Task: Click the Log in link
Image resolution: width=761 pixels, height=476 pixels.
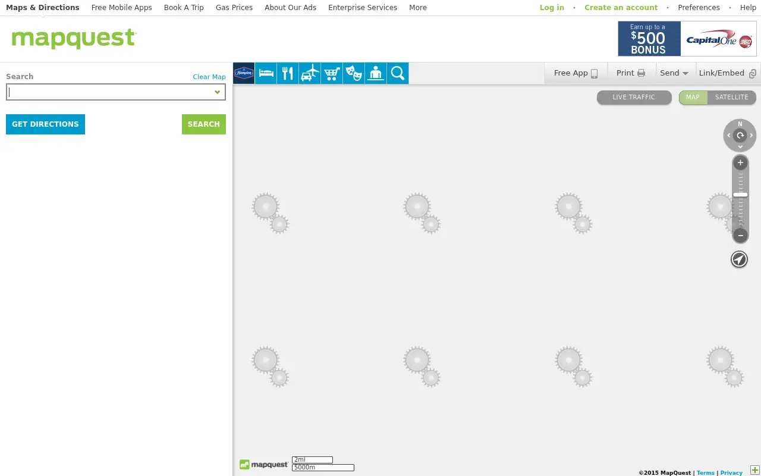Action: [x=552, y=8]
